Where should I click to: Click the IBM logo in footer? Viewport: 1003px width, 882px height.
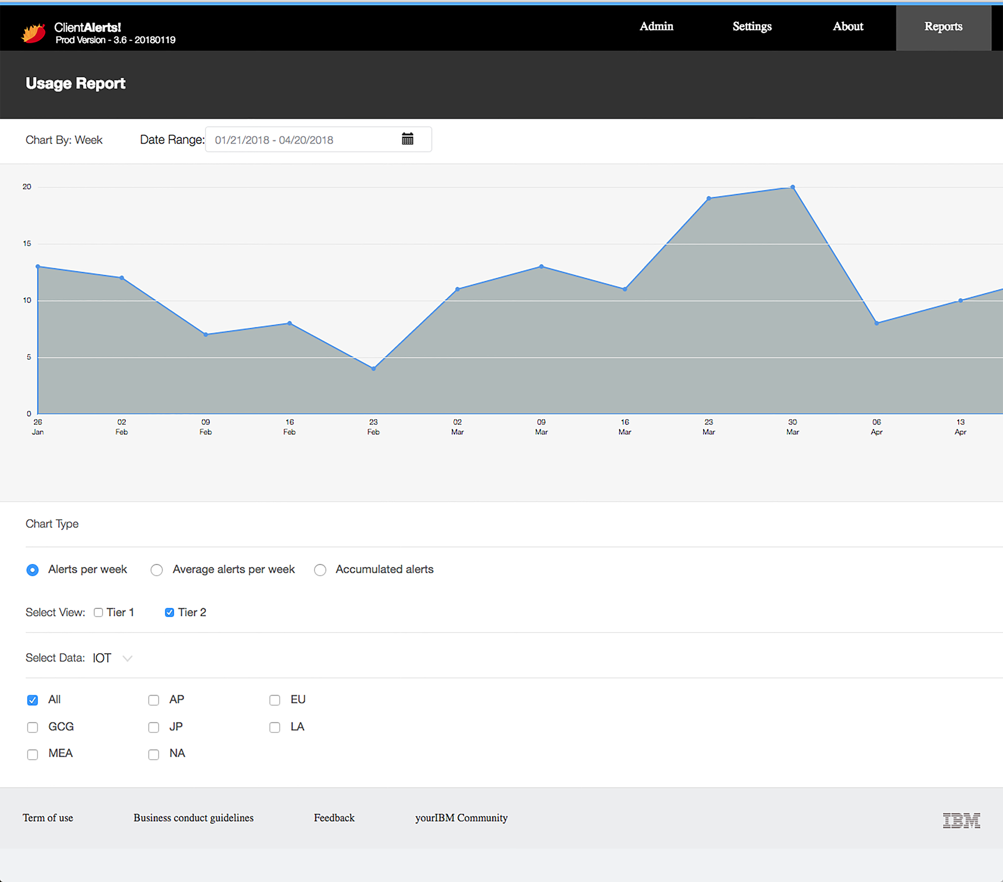tap(961, 820)
